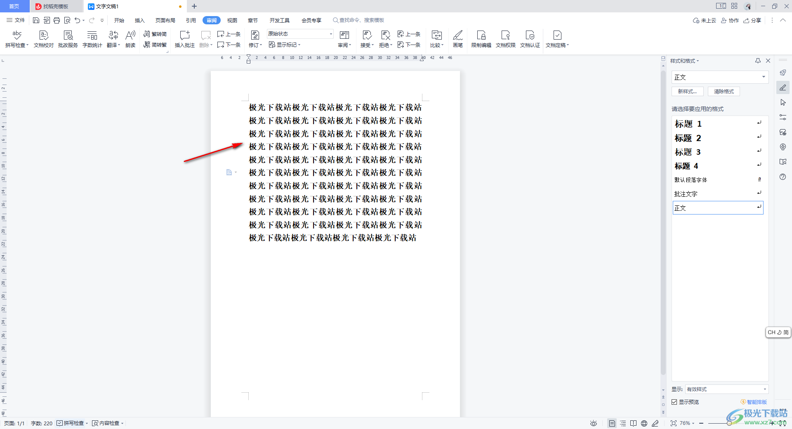Viewport: 792px width, 429px height.
Task: Open the Start ribbon tab
Action: click(119, 20)
